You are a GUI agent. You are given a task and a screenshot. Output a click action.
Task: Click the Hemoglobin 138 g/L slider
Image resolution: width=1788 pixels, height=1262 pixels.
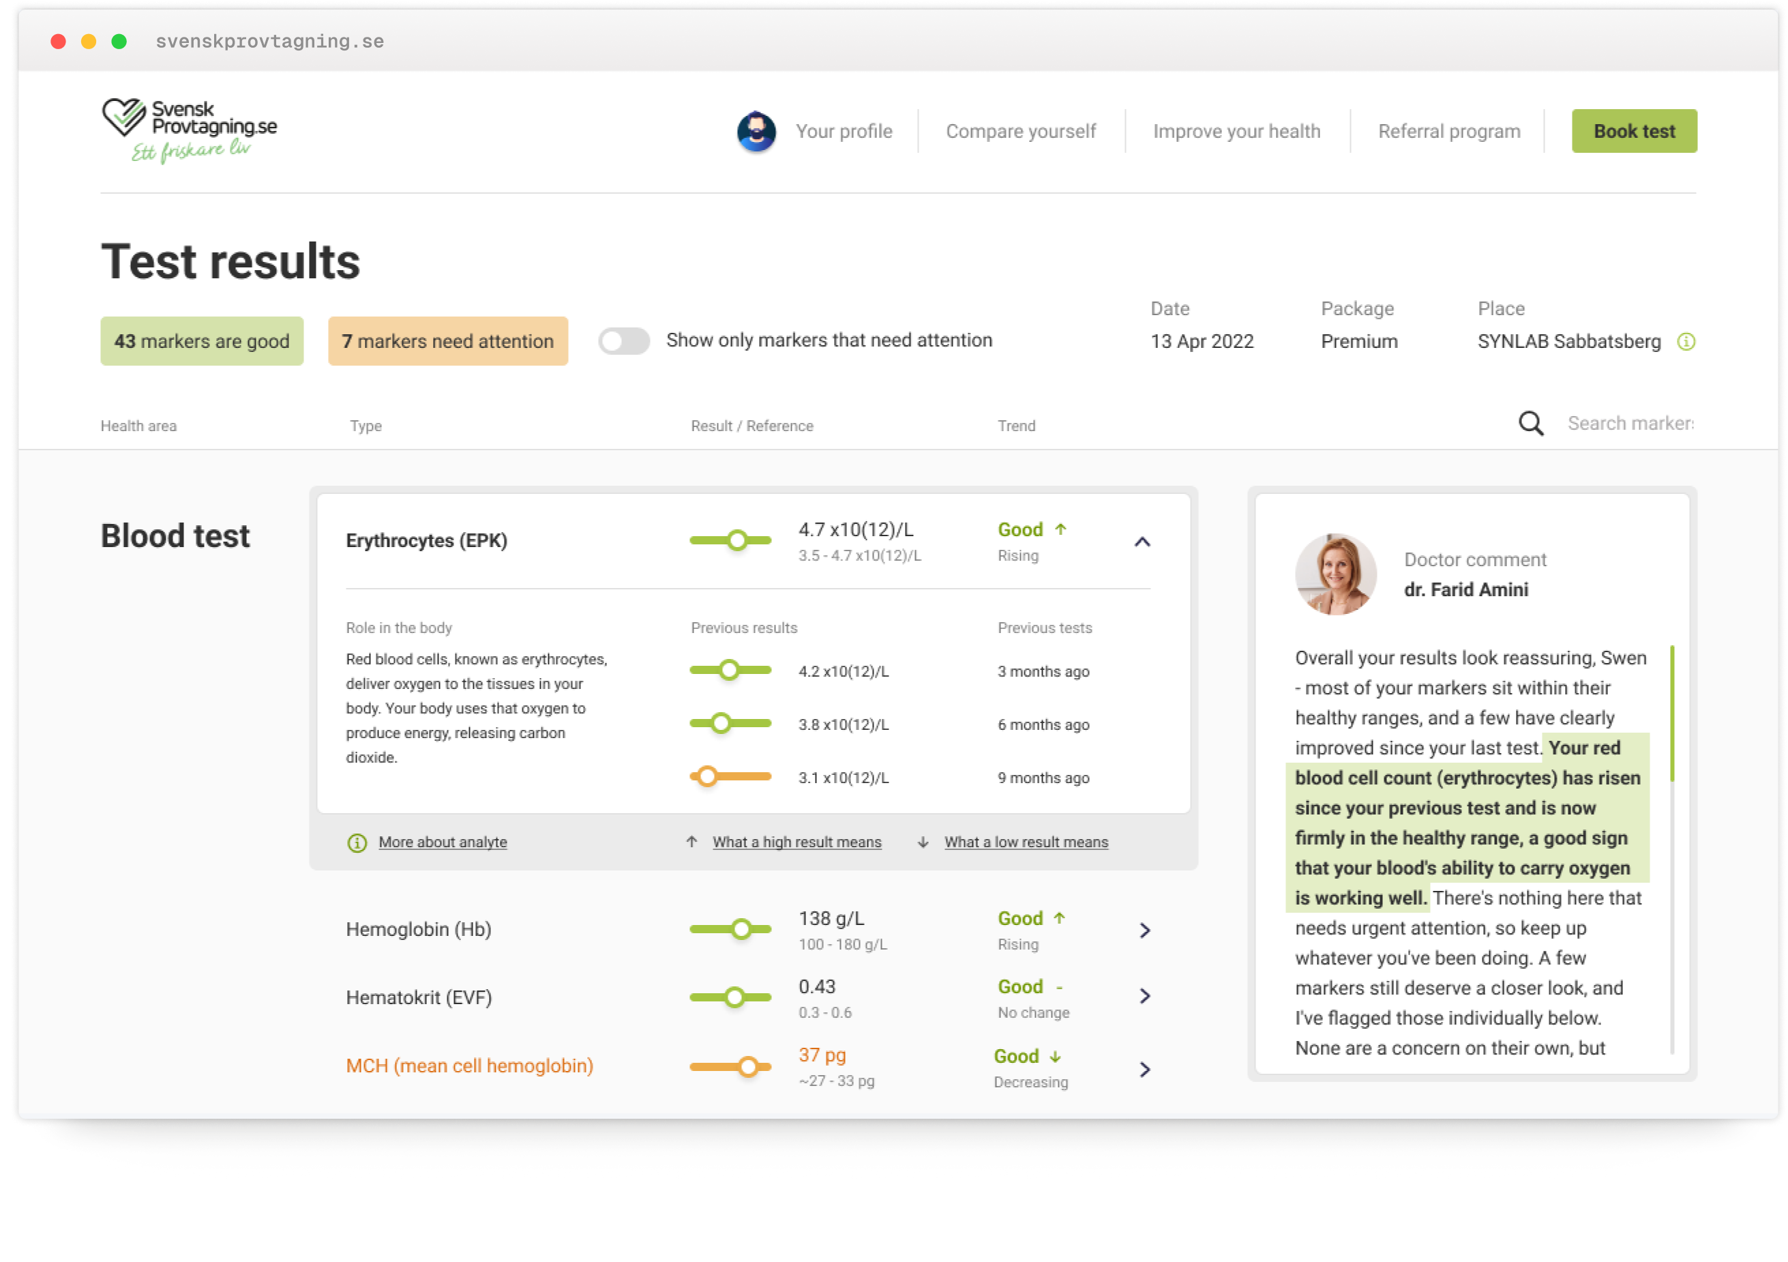pos(730,929)
